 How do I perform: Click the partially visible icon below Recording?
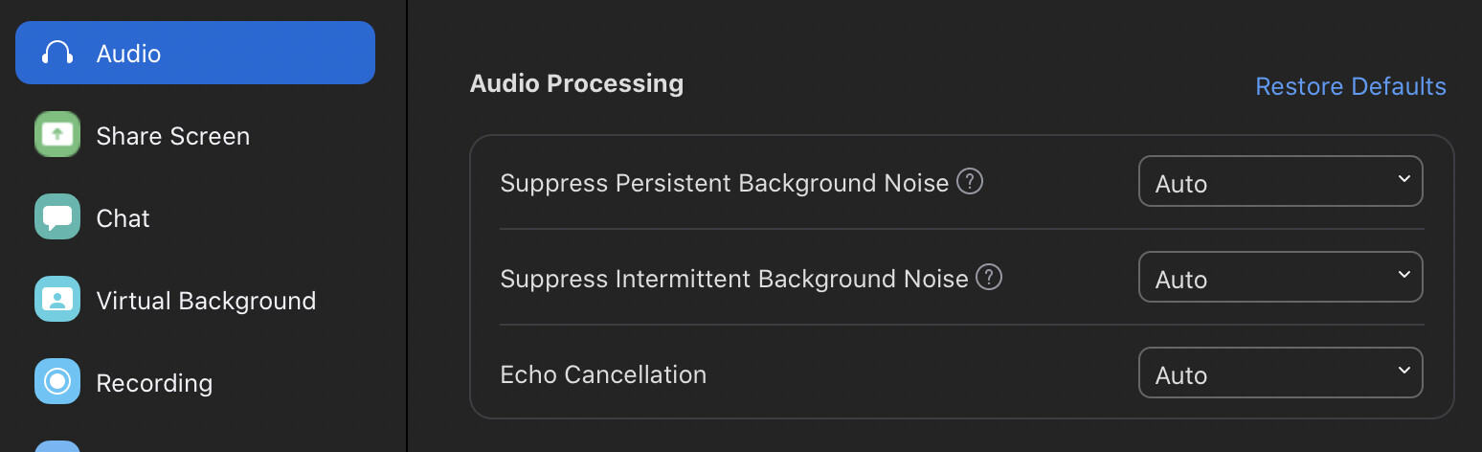click(x=57, y=445)
